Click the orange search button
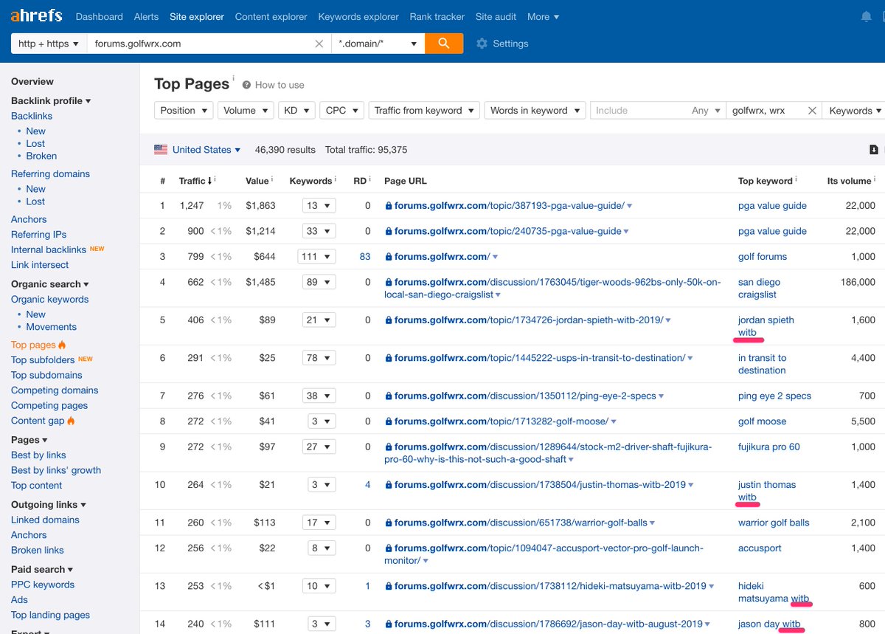This screenshot has width=885, height=634. [444, 44]
